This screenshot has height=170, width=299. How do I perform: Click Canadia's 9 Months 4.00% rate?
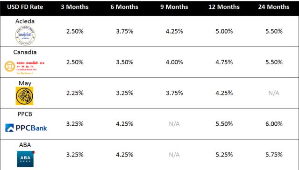pos(174,62)
